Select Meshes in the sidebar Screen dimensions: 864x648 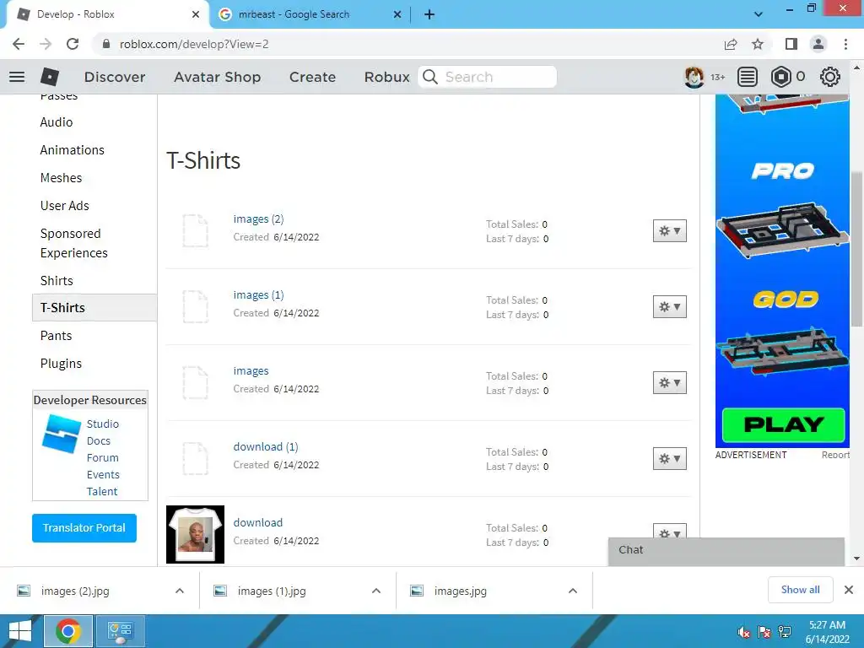(61, 178)
